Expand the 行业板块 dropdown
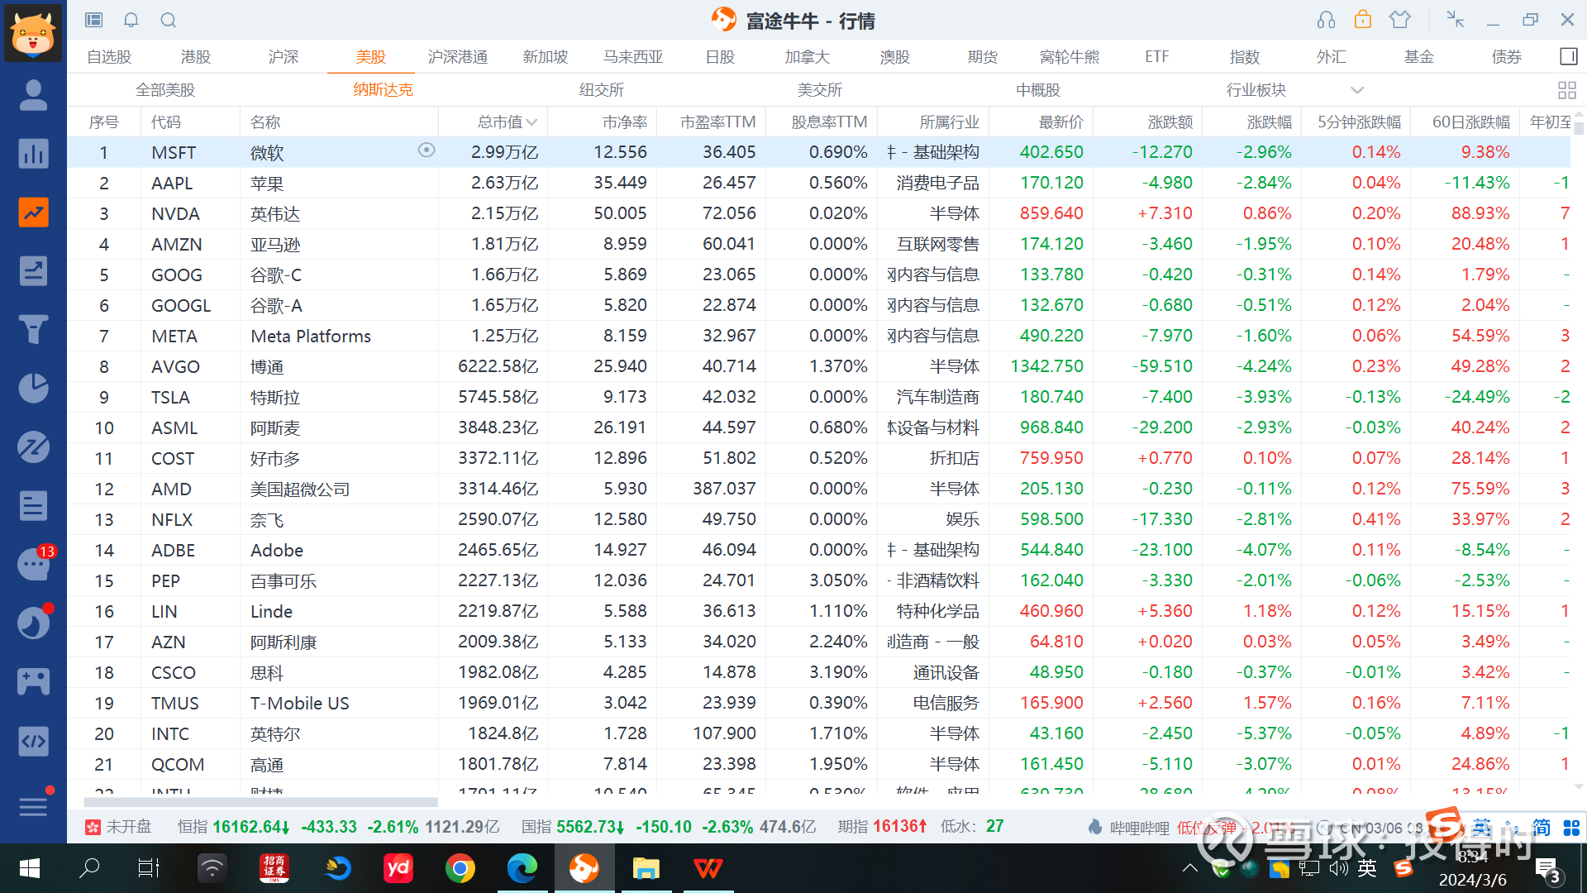This screenshot has width=1587, height=893. click(x=1356, y=89)
